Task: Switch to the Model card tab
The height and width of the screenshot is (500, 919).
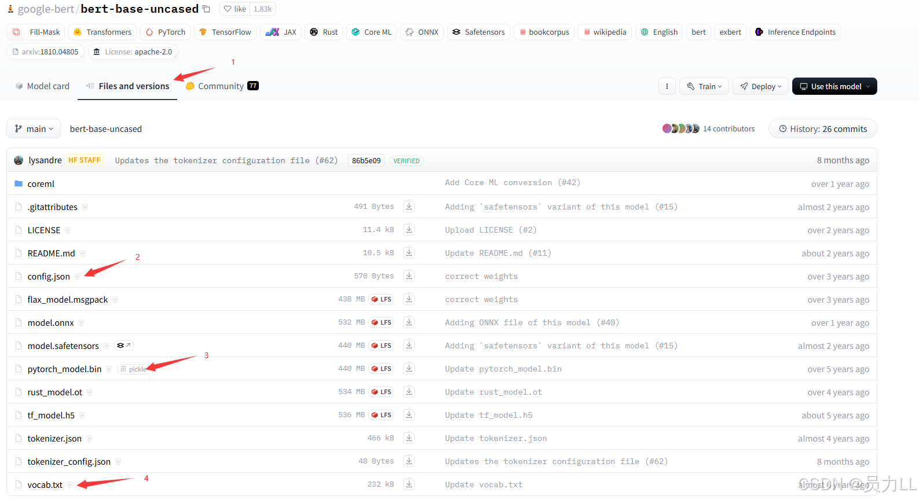Action: pyautogui.click(x=42, y=86)
